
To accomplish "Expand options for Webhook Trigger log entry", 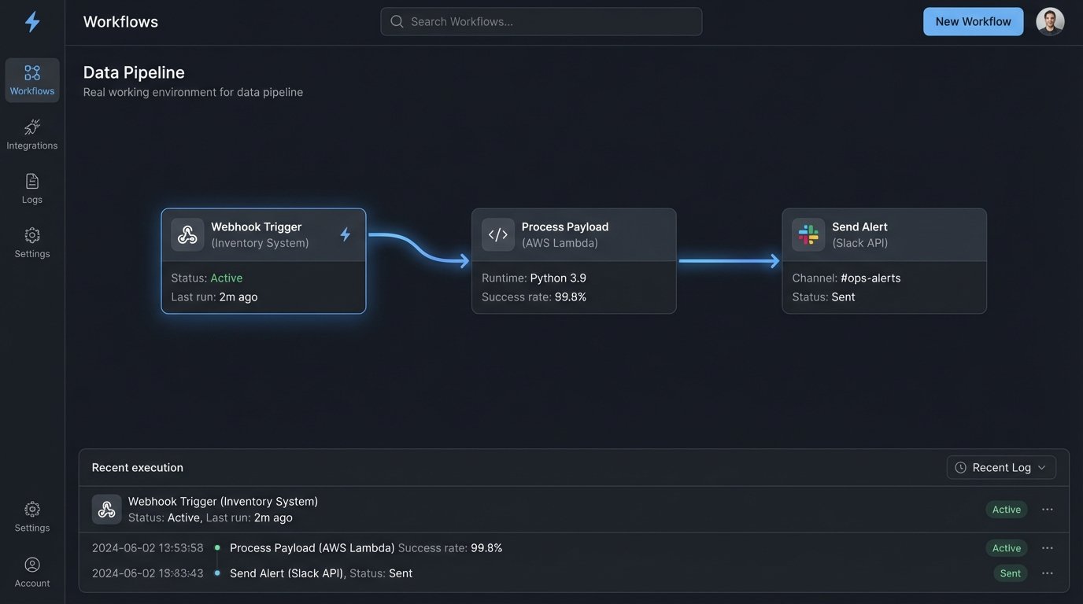I will 1047,509.
